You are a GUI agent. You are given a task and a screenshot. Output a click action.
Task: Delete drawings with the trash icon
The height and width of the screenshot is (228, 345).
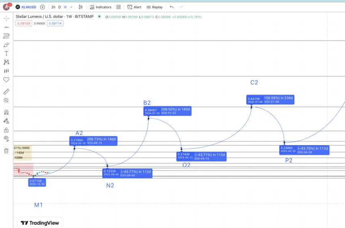click(x=6, y=151)
